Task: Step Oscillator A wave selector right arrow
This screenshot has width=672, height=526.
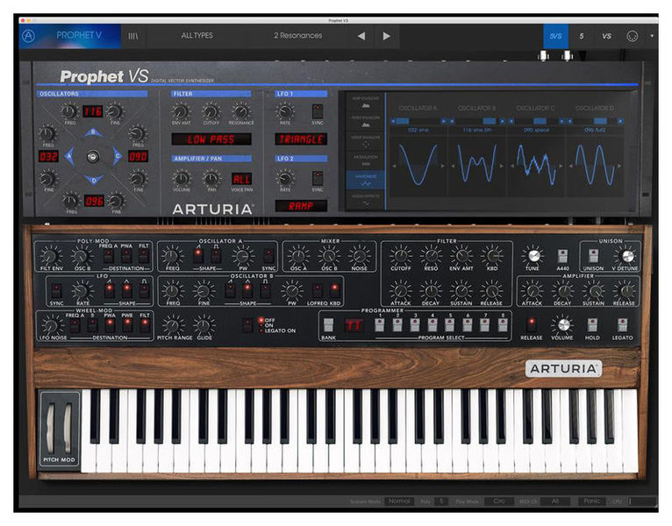Action: click(444, 122)
